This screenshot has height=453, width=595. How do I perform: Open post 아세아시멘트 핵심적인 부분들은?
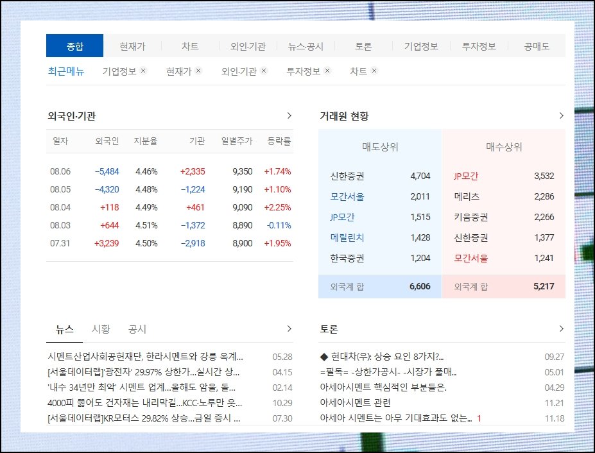click(383, 388)
